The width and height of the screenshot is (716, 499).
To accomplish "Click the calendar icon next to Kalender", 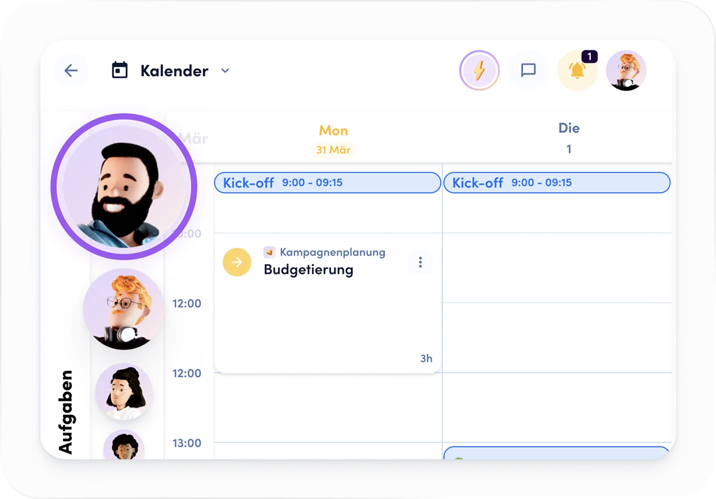I will point(120,70).
